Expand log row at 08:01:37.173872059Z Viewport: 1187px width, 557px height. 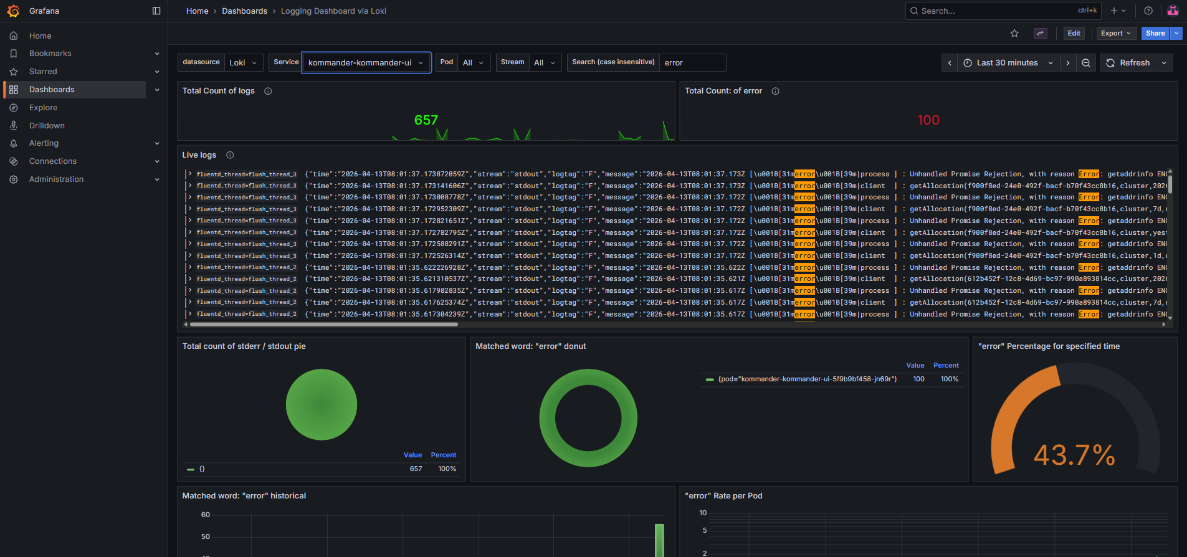(190, 174)
